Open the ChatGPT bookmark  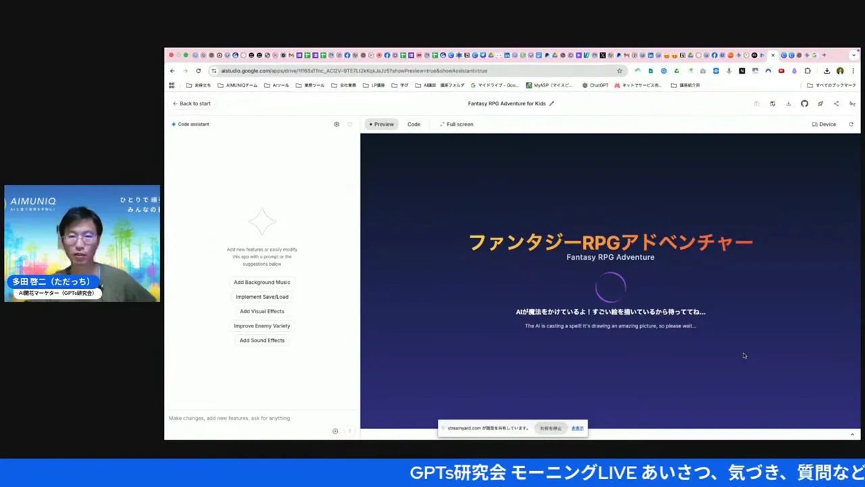point(595,85)
